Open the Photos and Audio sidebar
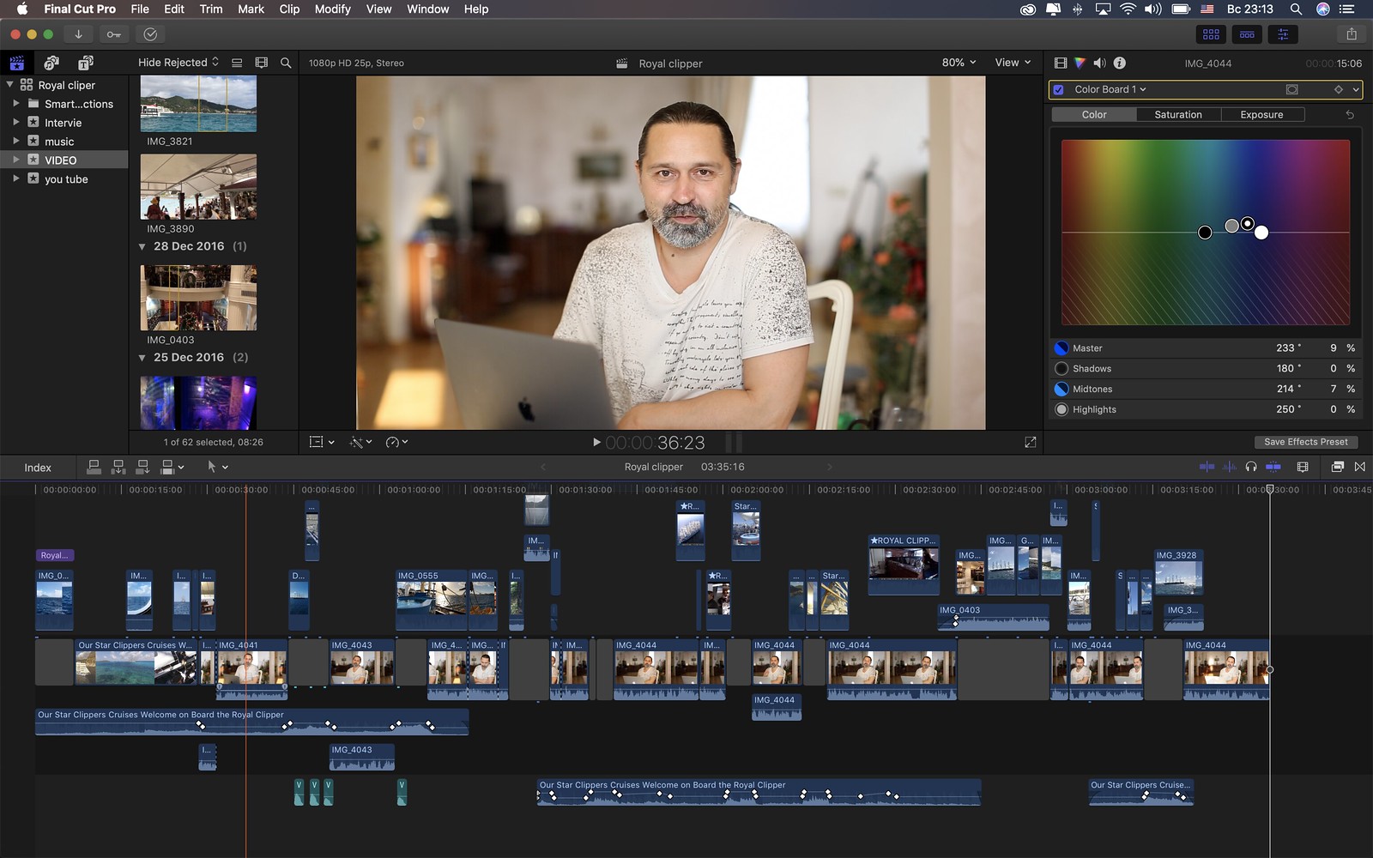 pos(51,63)
